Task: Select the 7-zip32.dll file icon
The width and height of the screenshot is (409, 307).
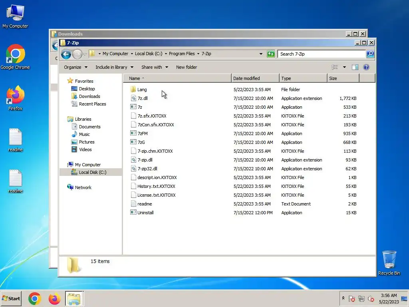Action: pyautogui.click(x=133, y=169)
